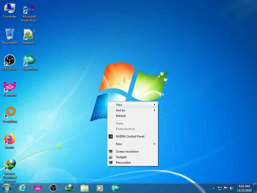This screenshot has height=193, width=257.
Task: Click the network tray icon
Action: tap(219, 188)
